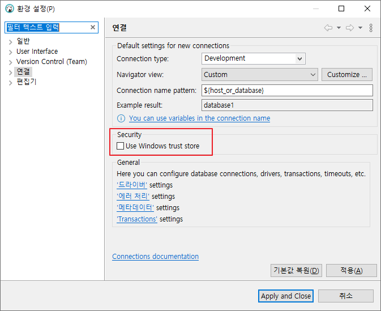
Task: Click the 취소 cancel button
Action: pyautogui.click(x=346, y=296)
